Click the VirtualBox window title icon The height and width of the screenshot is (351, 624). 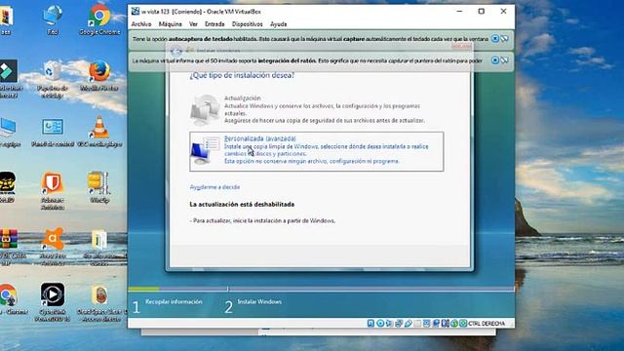[x=136, y=11]
